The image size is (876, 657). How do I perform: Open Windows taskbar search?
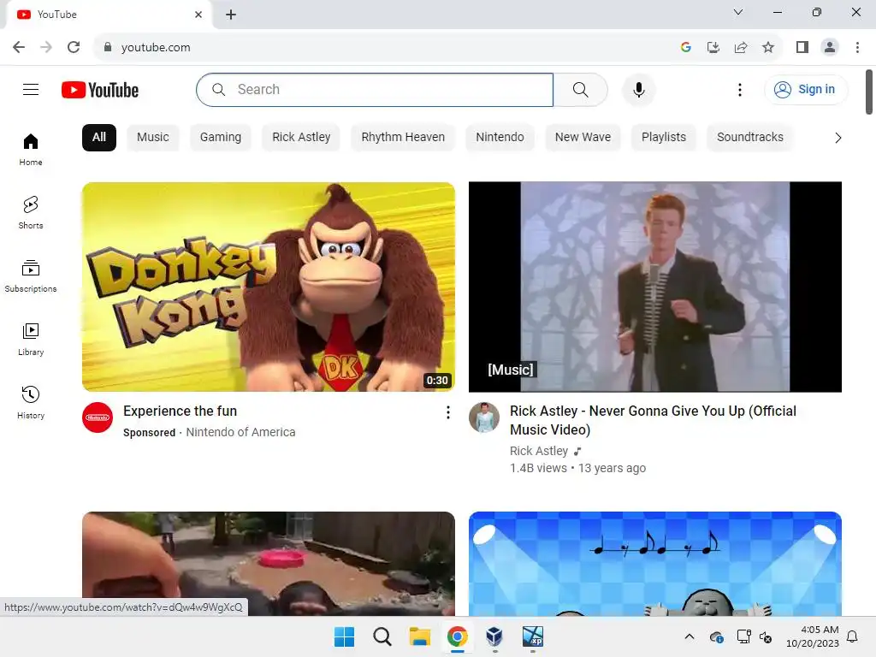click(x=382, y=636)
